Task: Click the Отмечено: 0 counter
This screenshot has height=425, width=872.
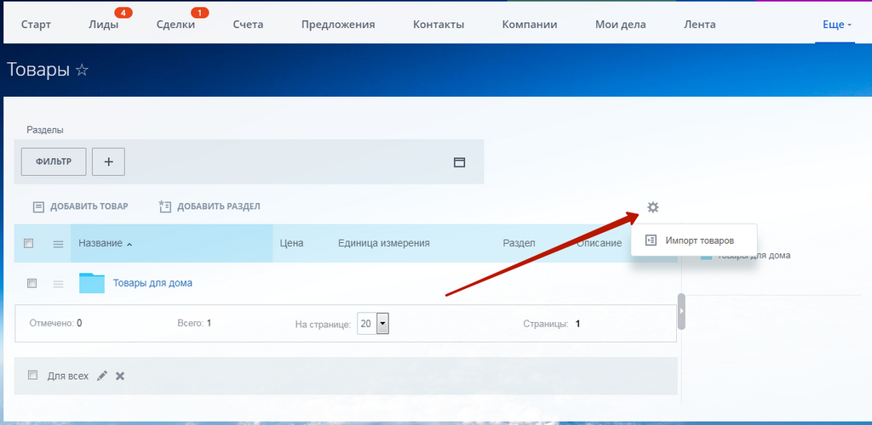Action: [x=56, y=322]
